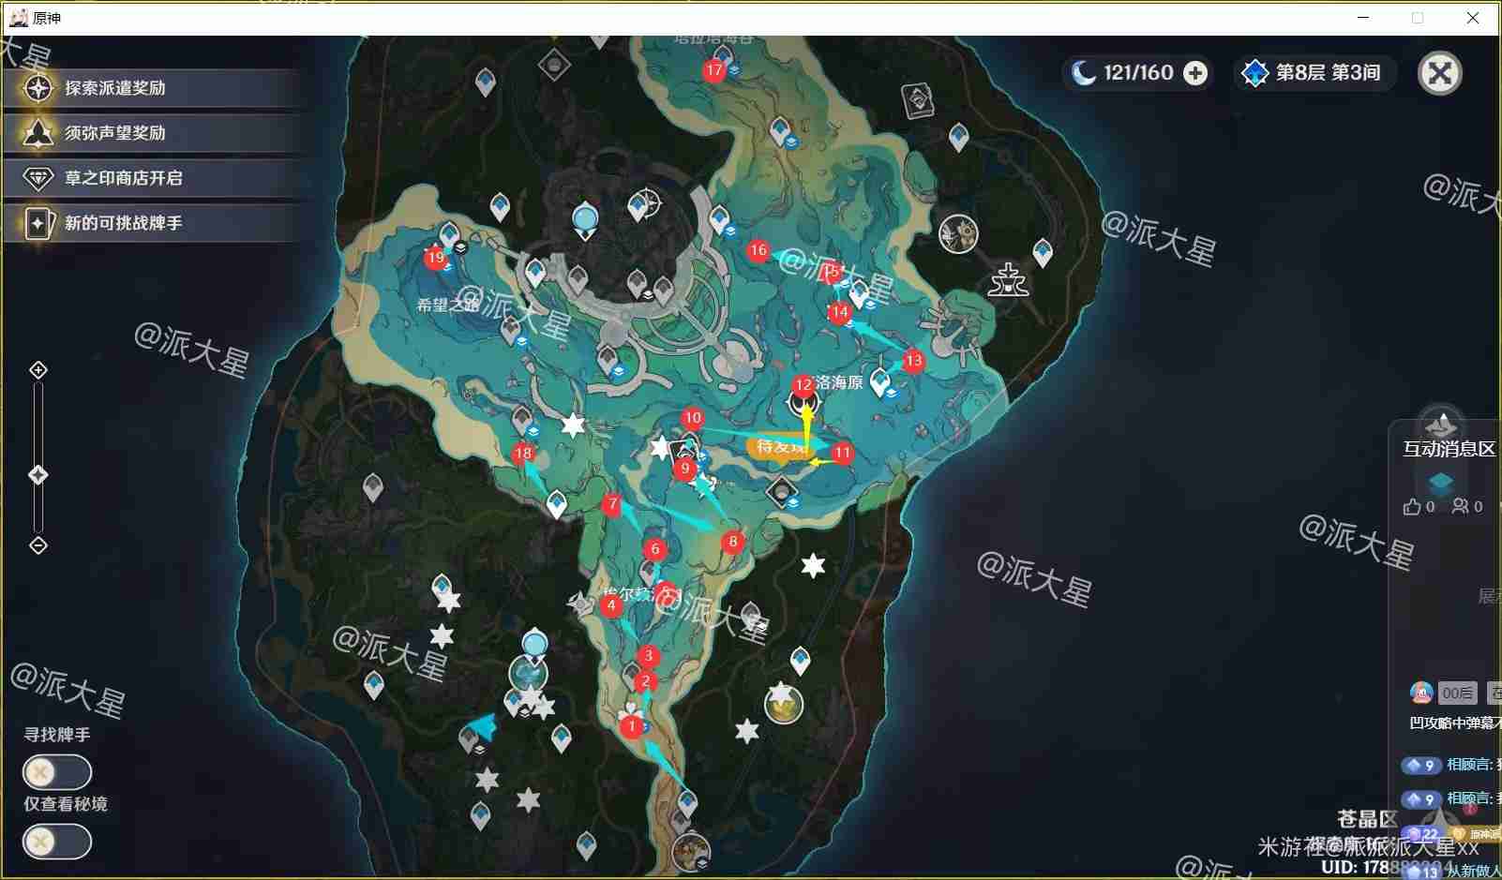Viewport: 1502px width, 880px height.
Task: Click the large round blue icon below the southwest statue
Action: point(528,673)
